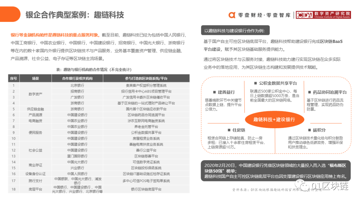Click the 零壹财经·零壹智库 logo
The image size is (360, 202).
pyautogui.click(x=259, y=15)
